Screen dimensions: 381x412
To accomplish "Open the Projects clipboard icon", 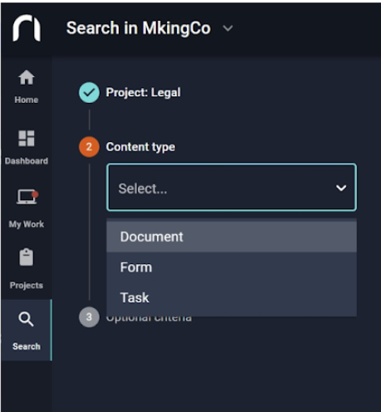I will (27, 257).
